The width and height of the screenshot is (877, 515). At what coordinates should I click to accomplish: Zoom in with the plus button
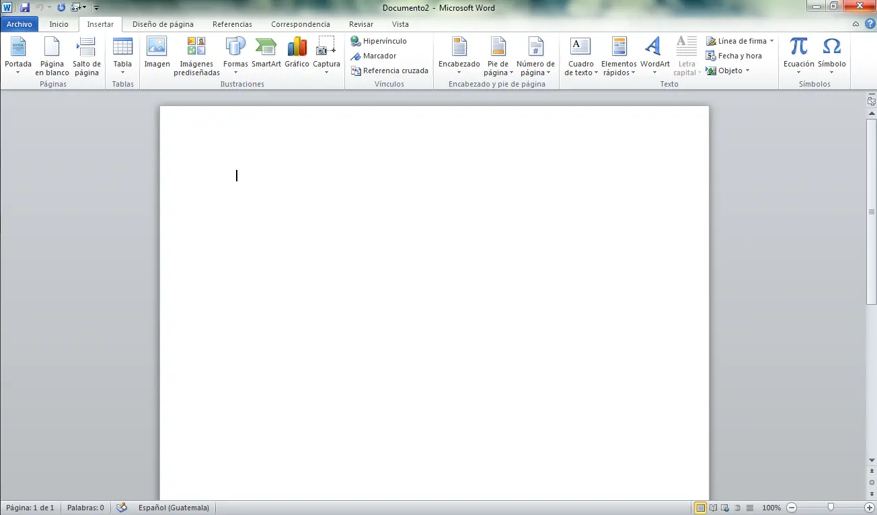(x=870, y=508)
